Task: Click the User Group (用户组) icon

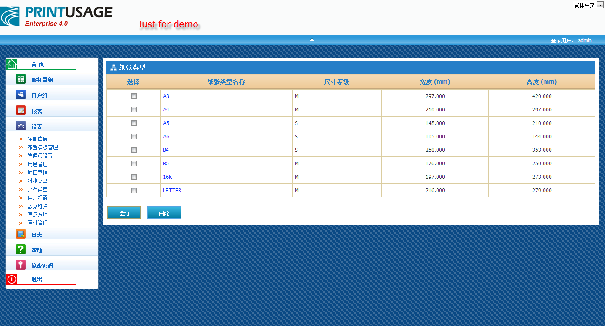Action: (21, 95)
